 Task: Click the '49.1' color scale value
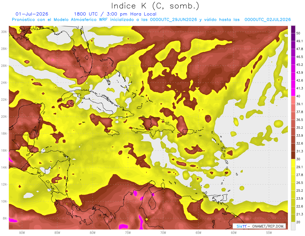(299, 41)
